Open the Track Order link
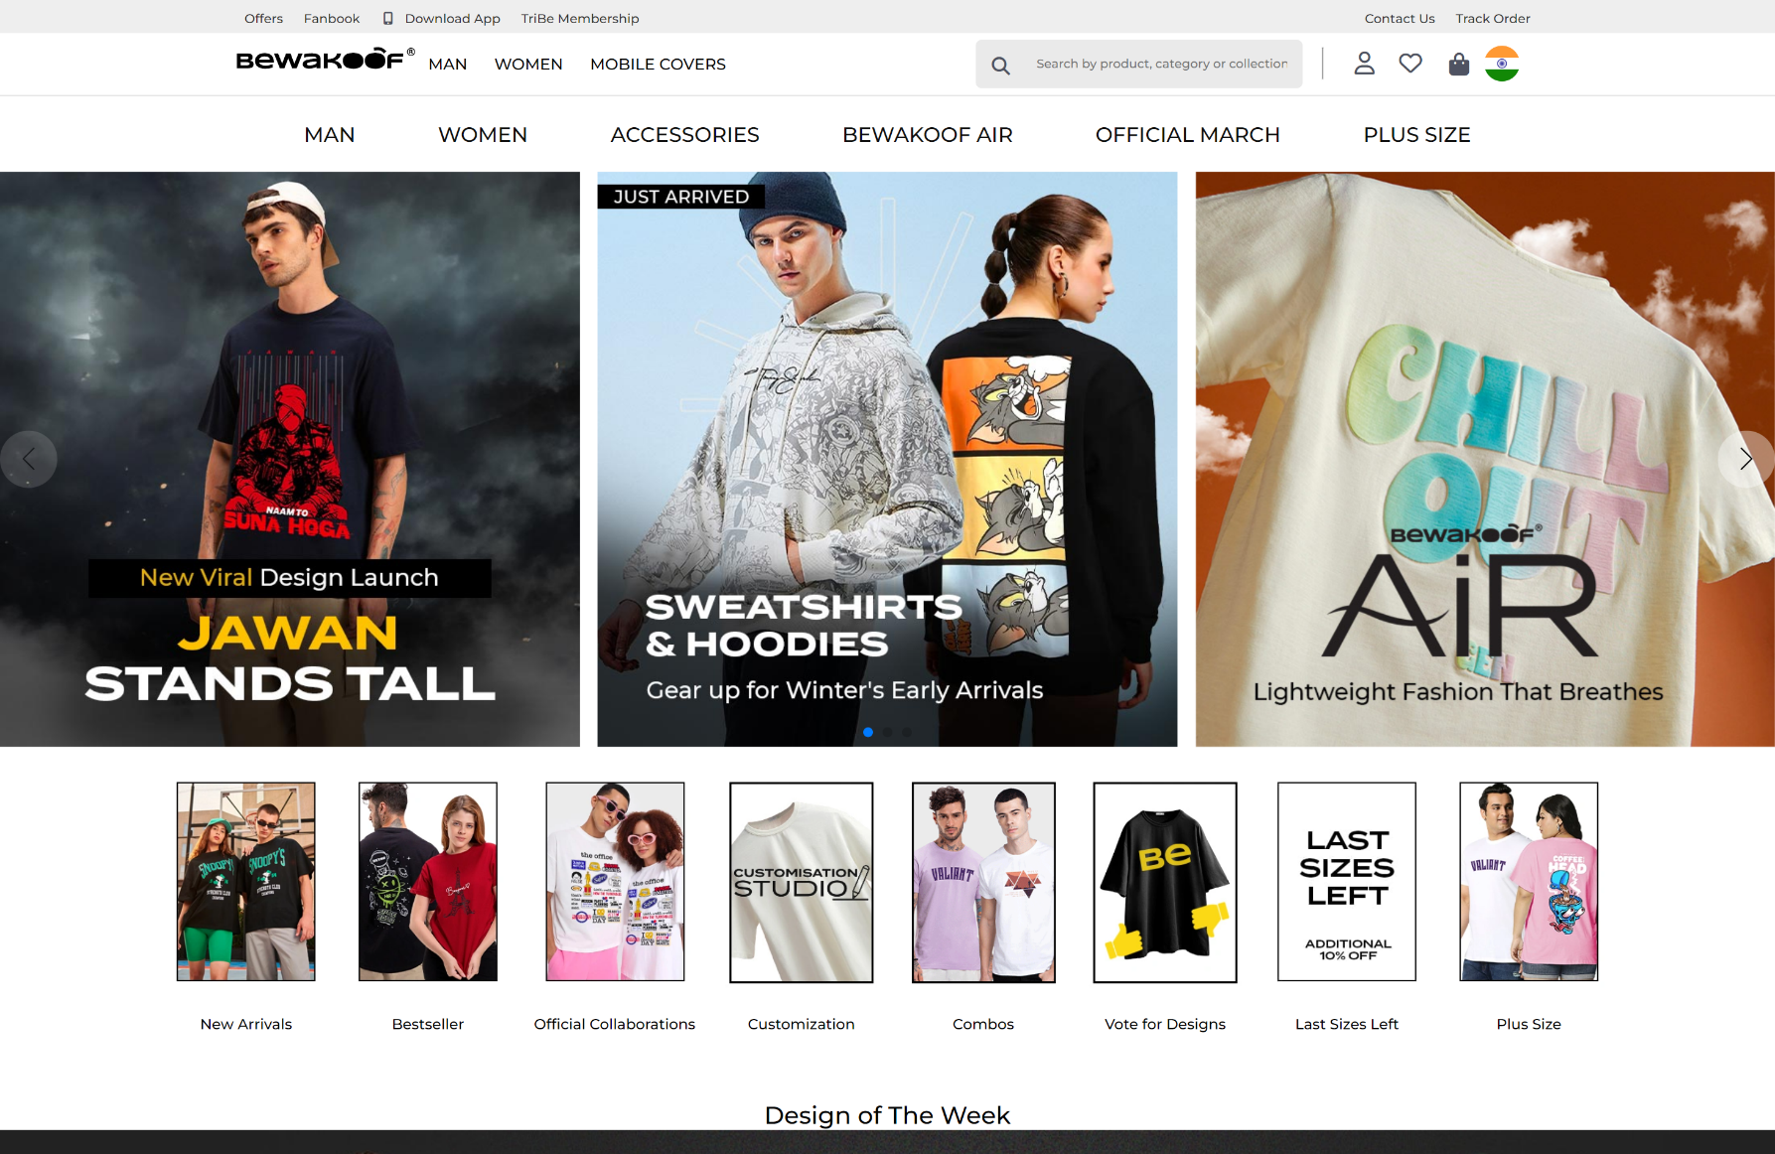 tap(1493, 17)
